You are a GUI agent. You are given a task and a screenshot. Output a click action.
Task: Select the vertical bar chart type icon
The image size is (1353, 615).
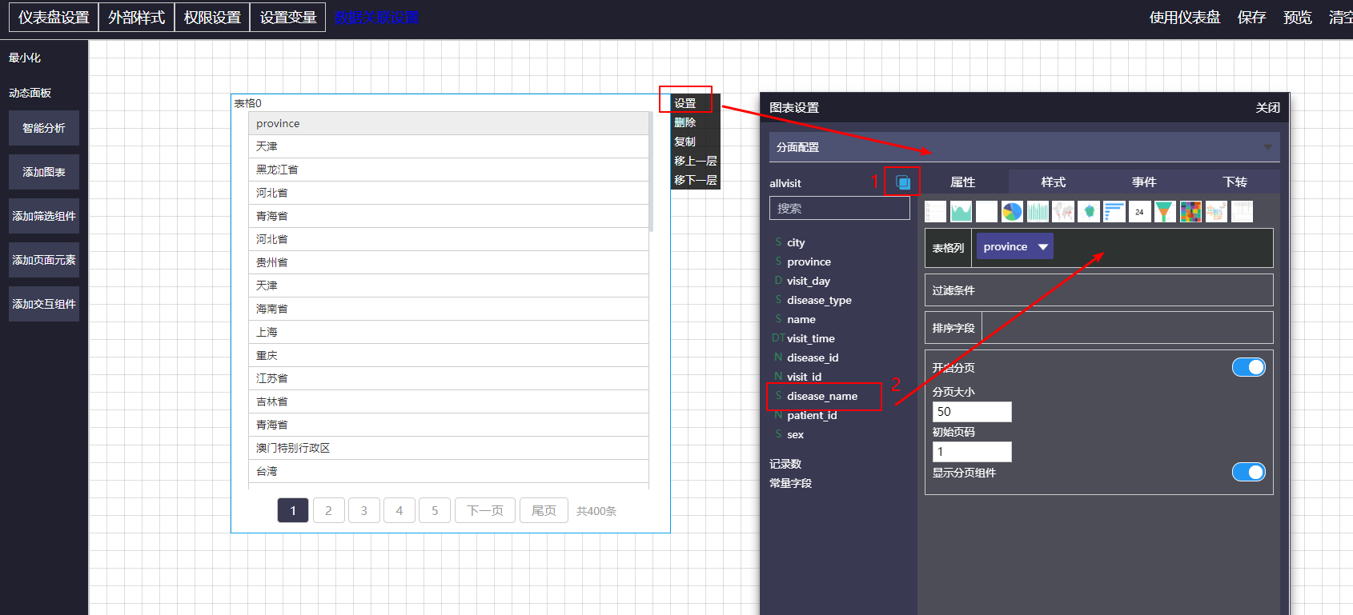(x=1038, y=211)
